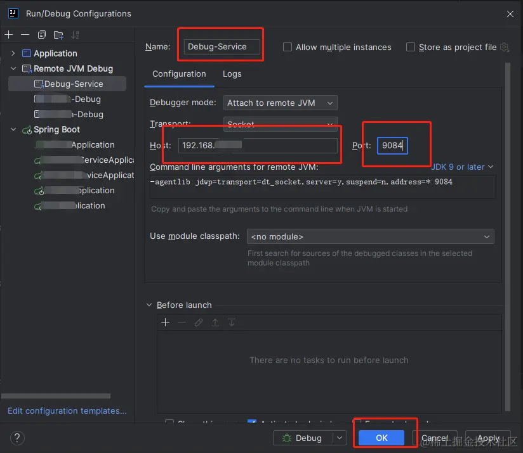Viewport: 523px width, 453px height.
Task: Click the Host input field
Action: point(258,146)
